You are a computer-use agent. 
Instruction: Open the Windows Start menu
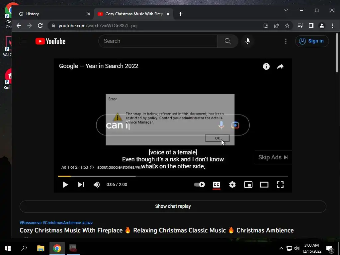click(x=8, y=248)
